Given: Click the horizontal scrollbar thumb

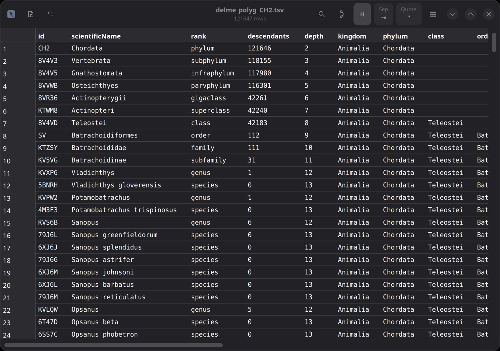Looking at the screenshot, I should click(x=114, y=345).
